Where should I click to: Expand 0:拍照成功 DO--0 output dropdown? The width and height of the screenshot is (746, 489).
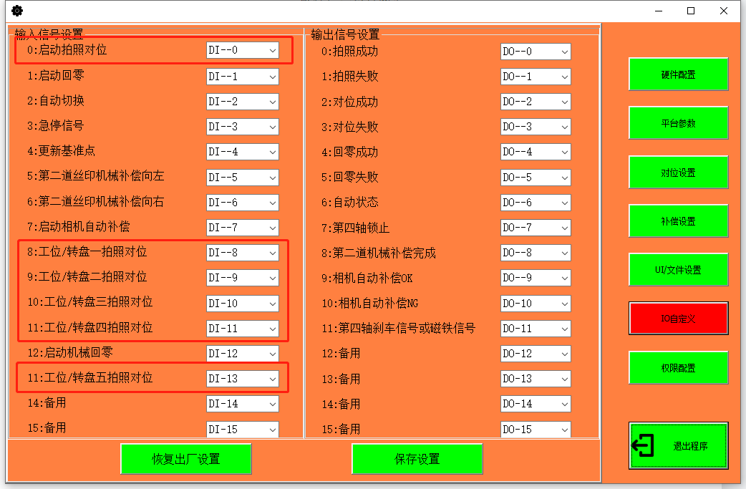[x=564, y=52]
